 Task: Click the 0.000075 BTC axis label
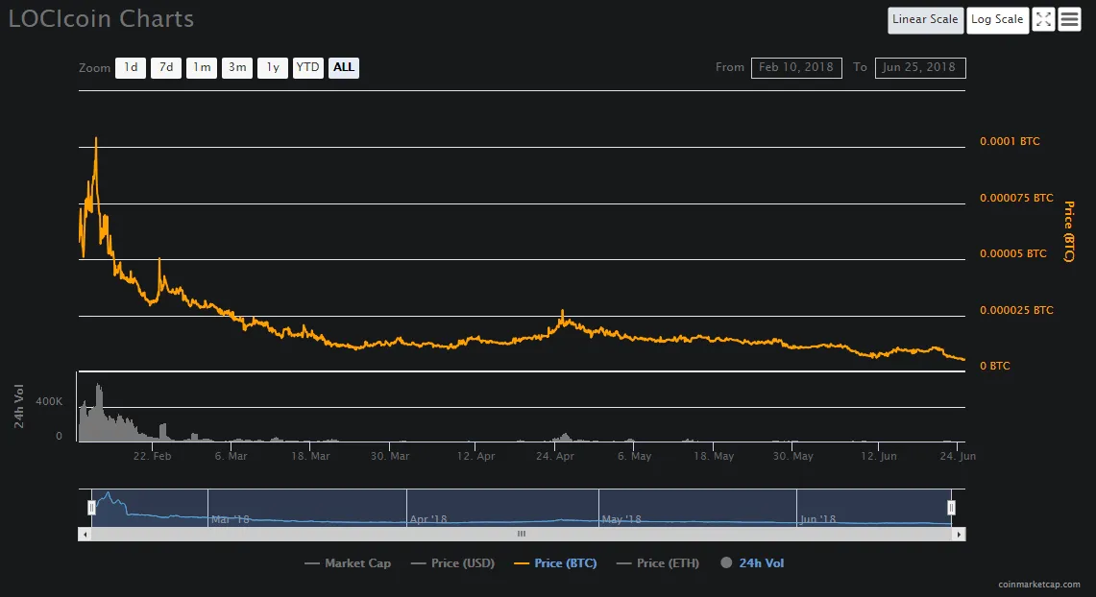click(1016, 198)
